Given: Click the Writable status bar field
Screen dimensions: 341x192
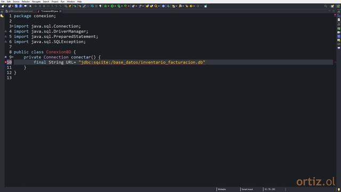Looking at the screenshot, I should coord(222,189).
